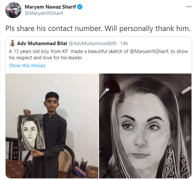Open the photo of the boy holding the sketch
This screenshot has width=196, height=180.
[x=52, y=126]
